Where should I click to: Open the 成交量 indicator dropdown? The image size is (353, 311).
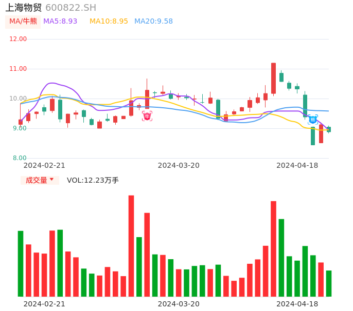[x=40, y=180]
